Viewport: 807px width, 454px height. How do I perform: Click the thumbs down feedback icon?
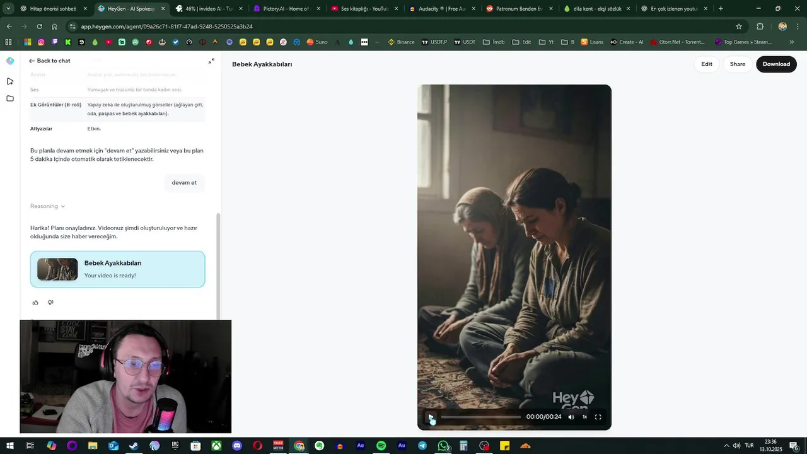50,303
